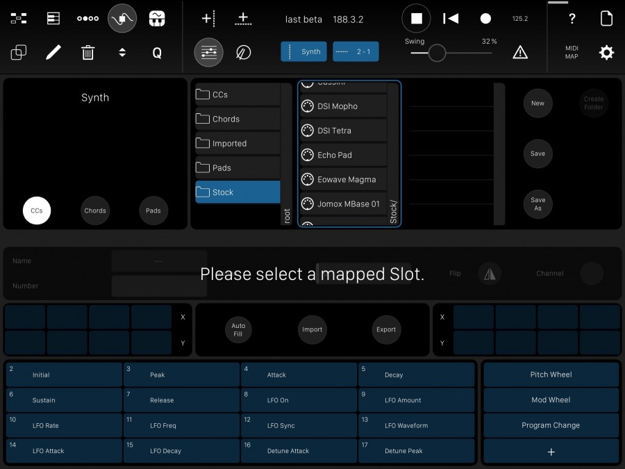Open the help question mark icon
Screen dimensions: 625x469
[x=571, y=19]
